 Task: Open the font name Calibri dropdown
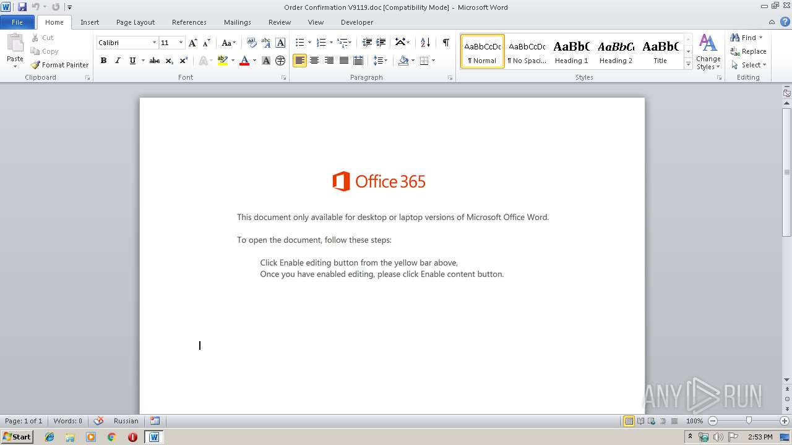tap(154, 43)
